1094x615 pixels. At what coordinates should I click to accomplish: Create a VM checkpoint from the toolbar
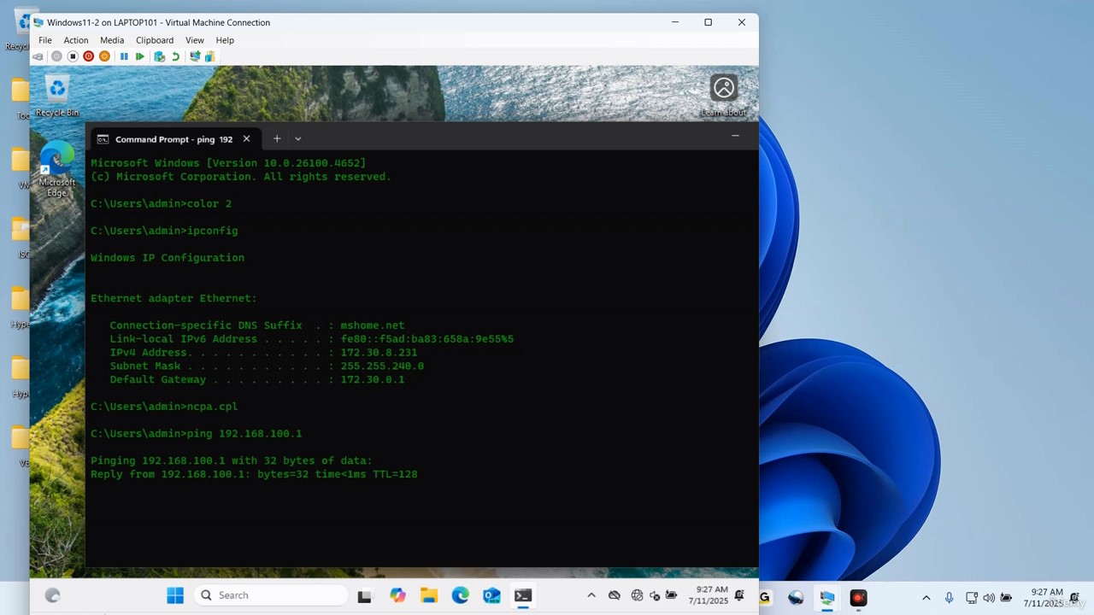tap(159, 56)
